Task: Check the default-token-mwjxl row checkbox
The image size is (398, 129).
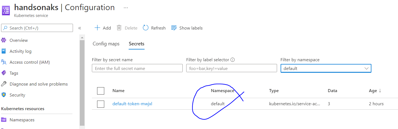Action: tap(101, 104)
